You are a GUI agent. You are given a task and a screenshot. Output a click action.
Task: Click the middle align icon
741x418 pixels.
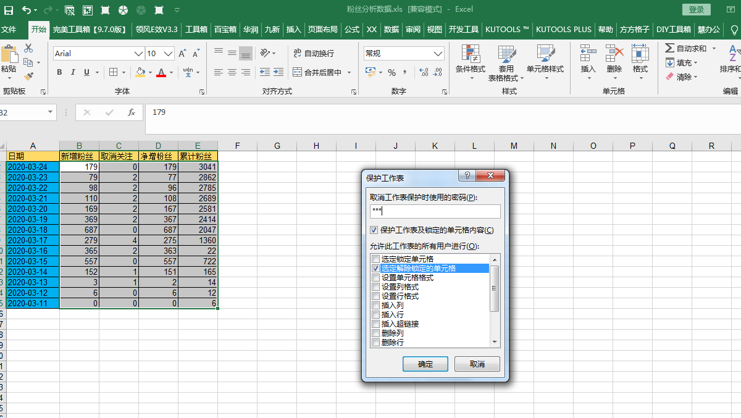click(232, 53)
